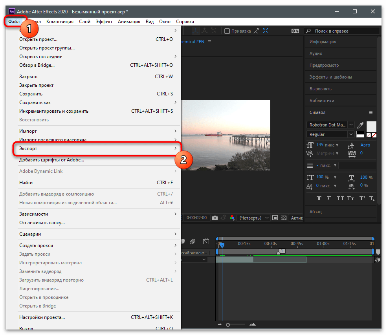The width and height of the screenshot is (387, 335).
Task: Click the white fill color swatch
Action: coord(371,126)
